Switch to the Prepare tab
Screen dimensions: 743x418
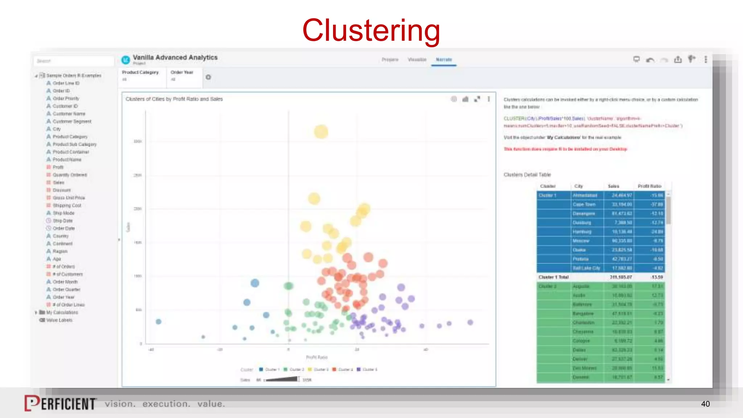pyautogui.click(x=390, y=60)
